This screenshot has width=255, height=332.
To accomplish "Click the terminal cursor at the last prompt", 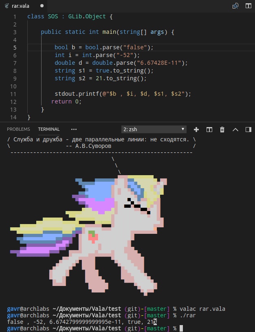I will [181, 329].
